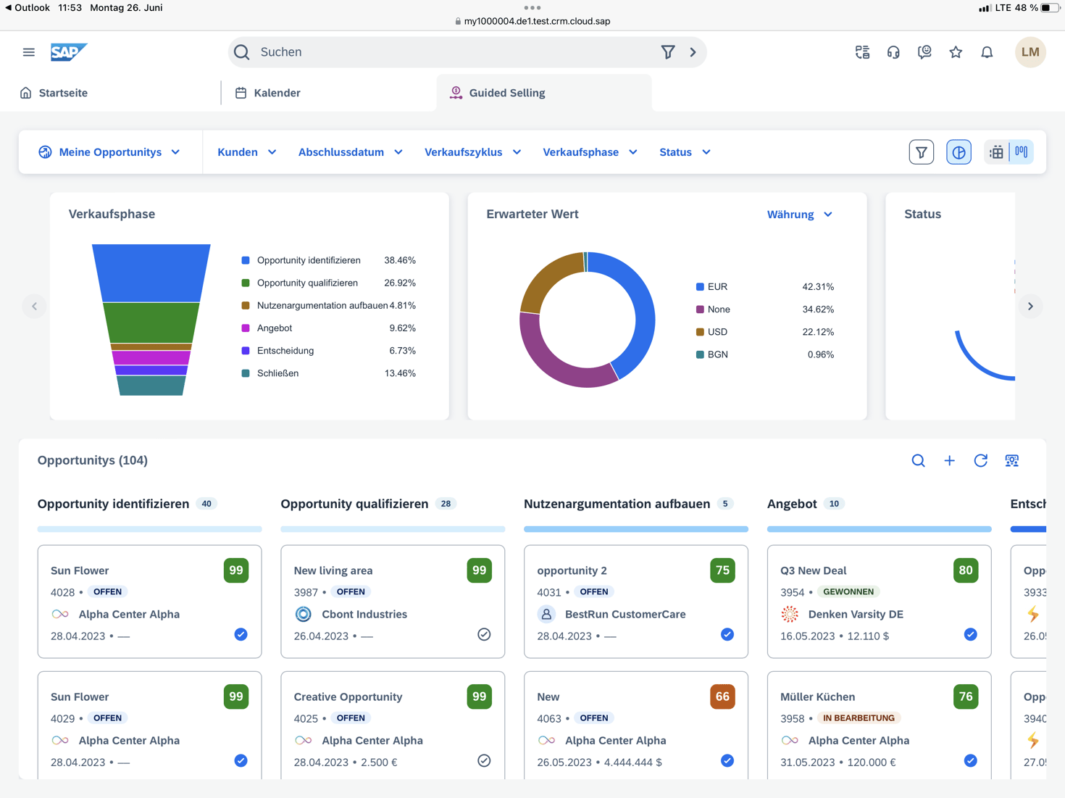The height and width of the screenshot is (798, 1065).
Task: Click the feedback chat smiley icon
Action: 924,51
